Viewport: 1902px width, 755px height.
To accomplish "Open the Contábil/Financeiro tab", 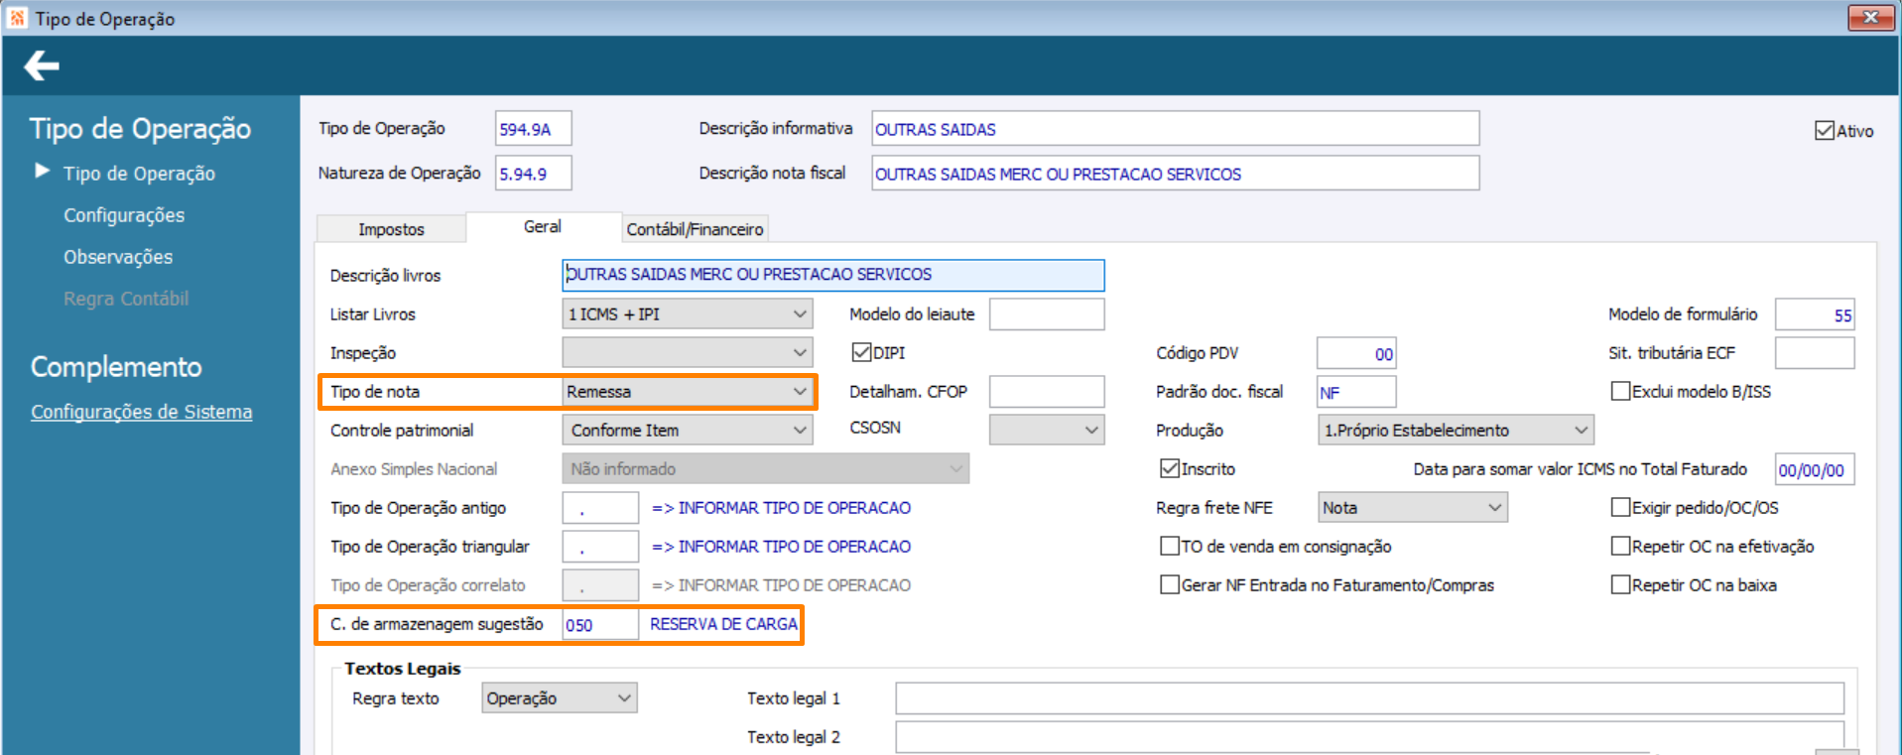I will click(x=695, y=229).
